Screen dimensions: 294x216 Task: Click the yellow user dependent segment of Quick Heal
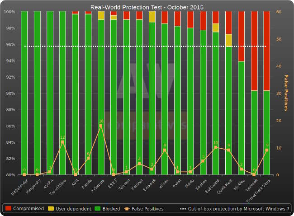pyautogui.click(x=229, y=40)
